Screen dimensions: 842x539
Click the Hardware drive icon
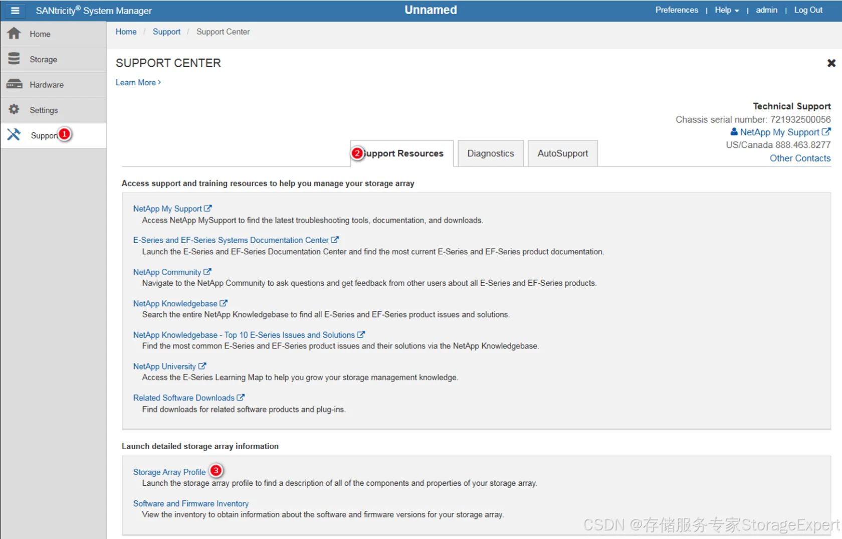[14, 84]
